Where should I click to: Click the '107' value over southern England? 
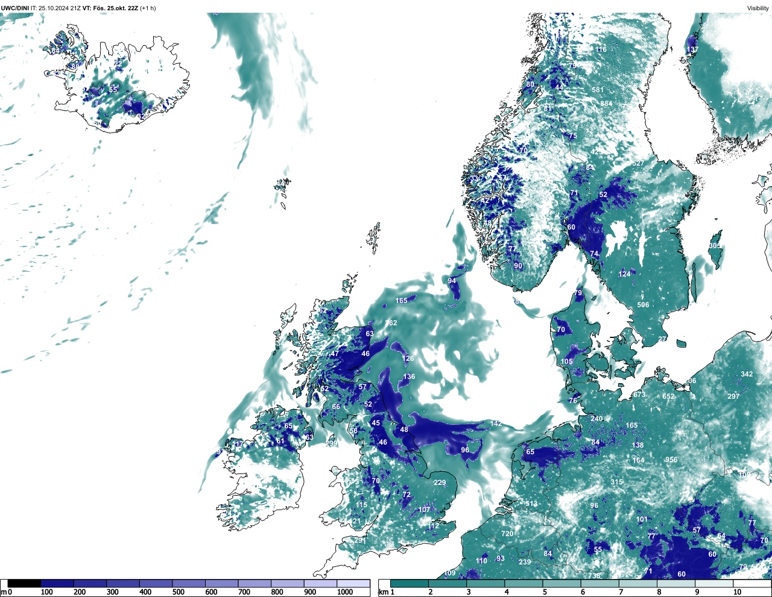425,510
